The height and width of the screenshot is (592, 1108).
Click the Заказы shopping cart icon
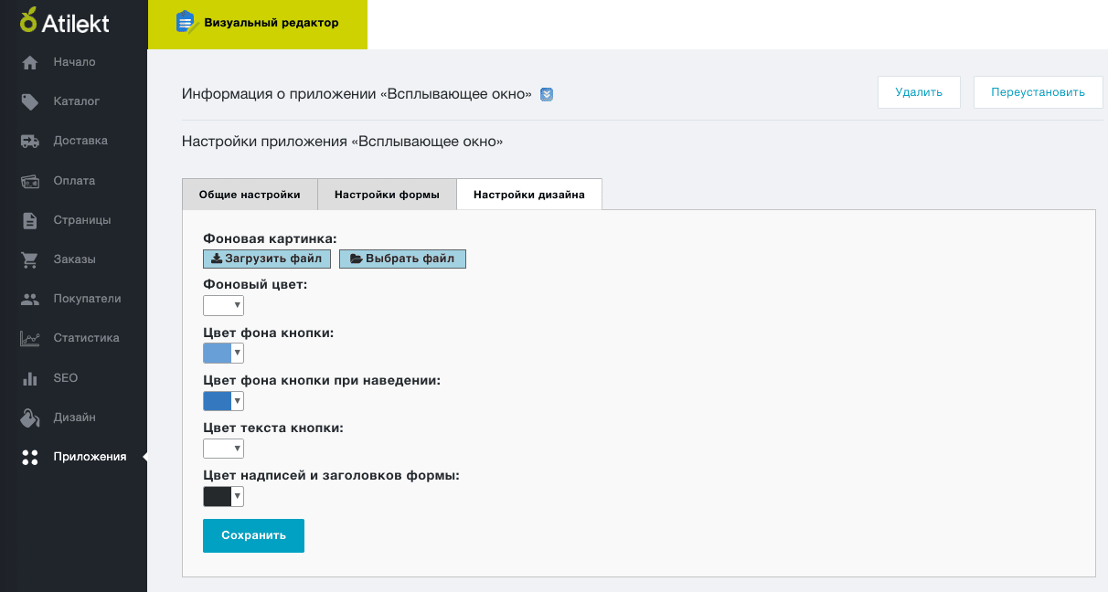[30, 259]
